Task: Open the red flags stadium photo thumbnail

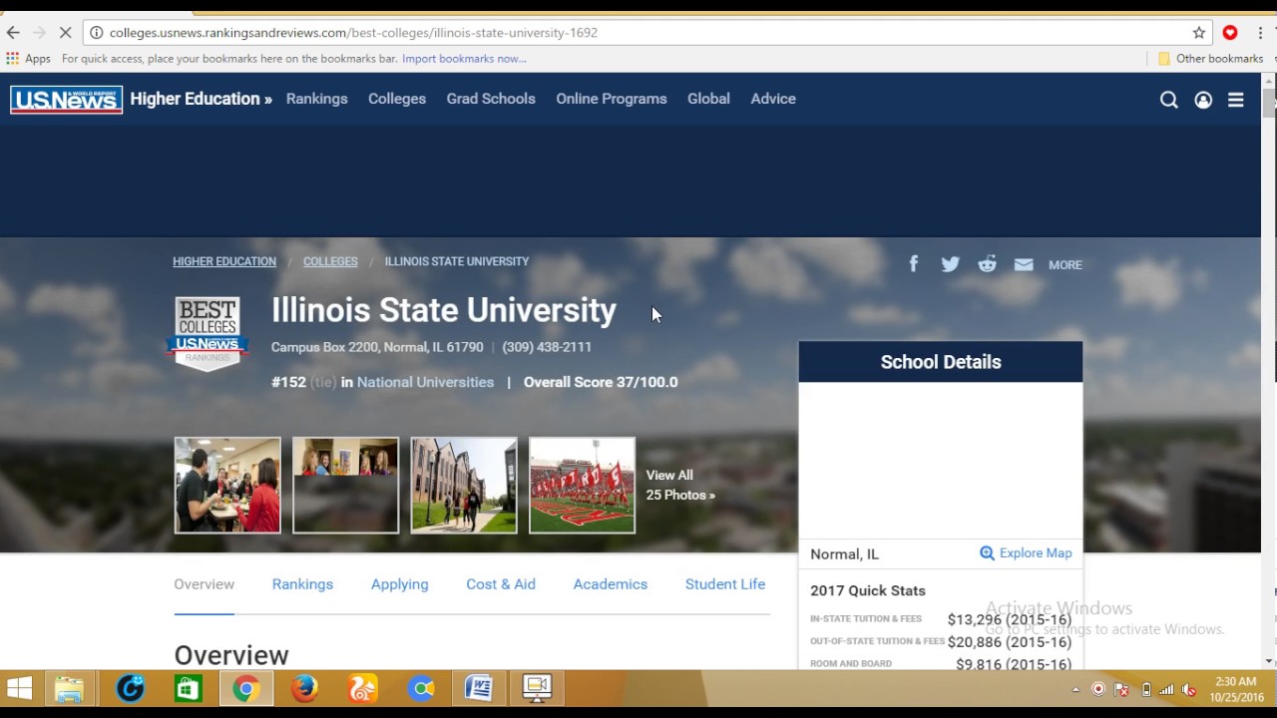Action: pos(582,486)
